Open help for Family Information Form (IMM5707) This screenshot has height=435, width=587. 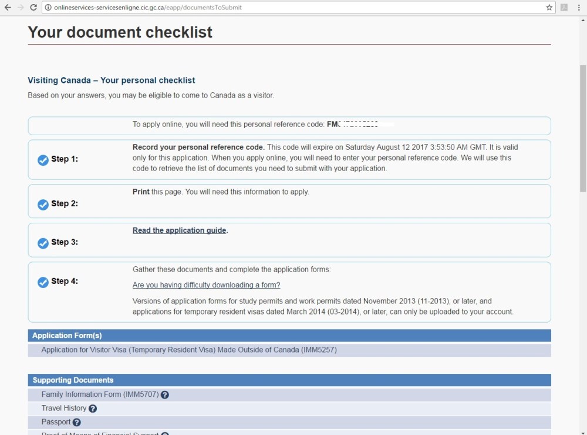click(x=165, y=395)
